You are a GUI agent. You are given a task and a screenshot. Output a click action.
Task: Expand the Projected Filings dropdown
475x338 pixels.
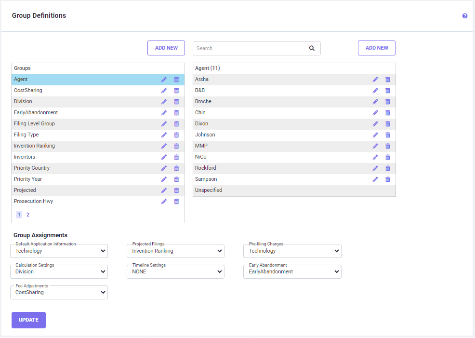point(175,251)
